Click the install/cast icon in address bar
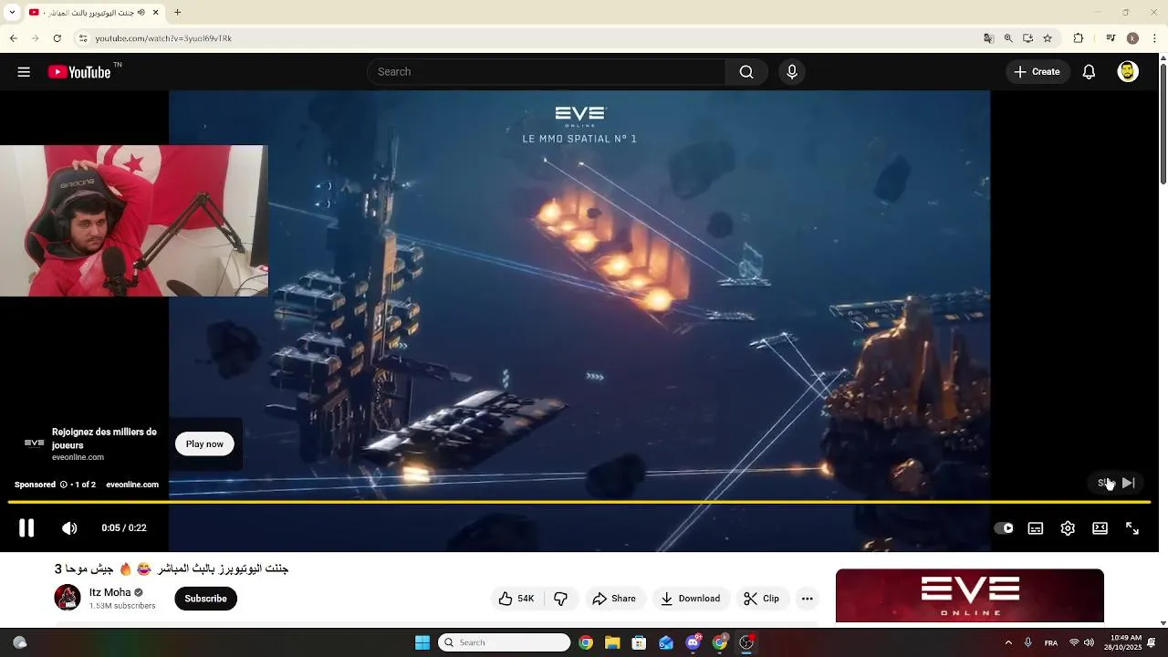 tap(1027, 38)
